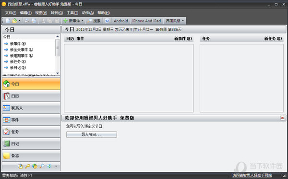The height and width of the screenshot is (179, 288).
Task: Open the 视图(V) menu
Action: (x=41, y=13)
